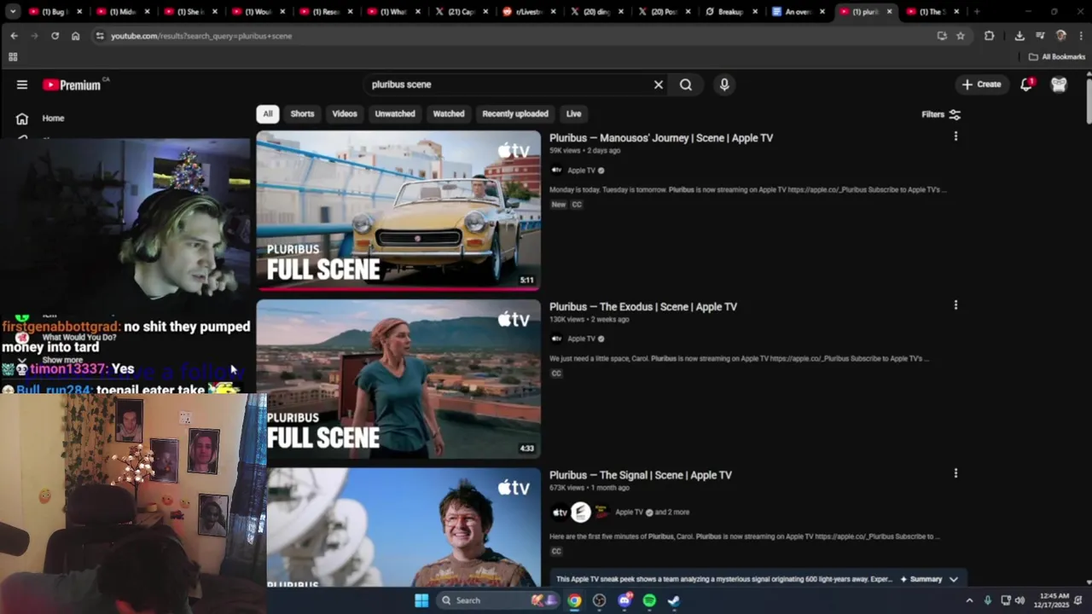1092x614 pixels.
Task: Click The Signal thumbnail
Action: coord(404,527)
